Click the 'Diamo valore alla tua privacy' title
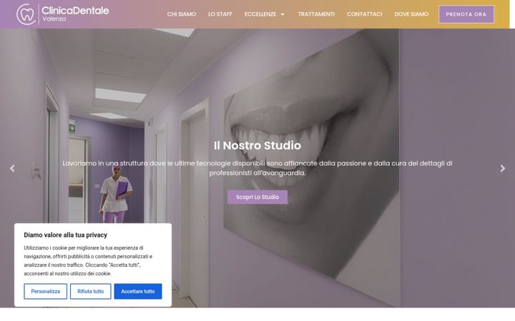Viewport: 515px width, 321px height. pyautogui.click(x=65, y=235)
